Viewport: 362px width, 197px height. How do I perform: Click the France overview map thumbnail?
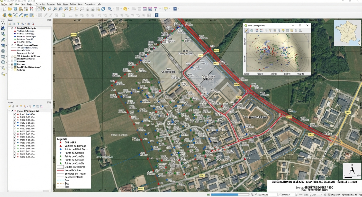pos(347,33)
